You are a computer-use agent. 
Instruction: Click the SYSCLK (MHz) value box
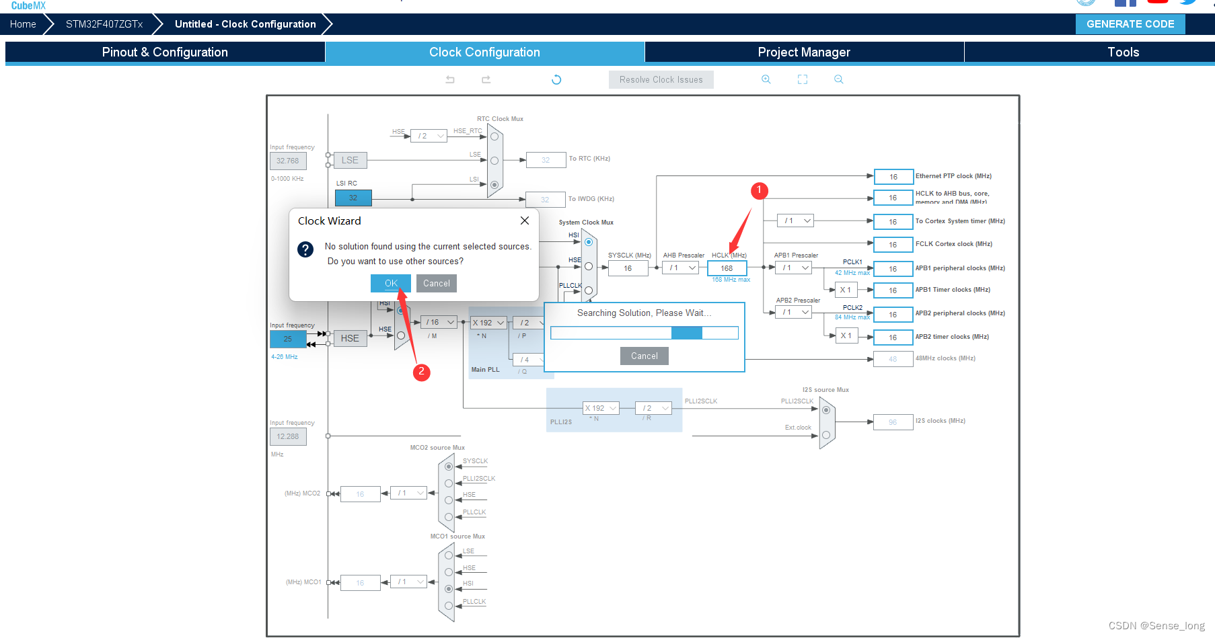[628, 268]
